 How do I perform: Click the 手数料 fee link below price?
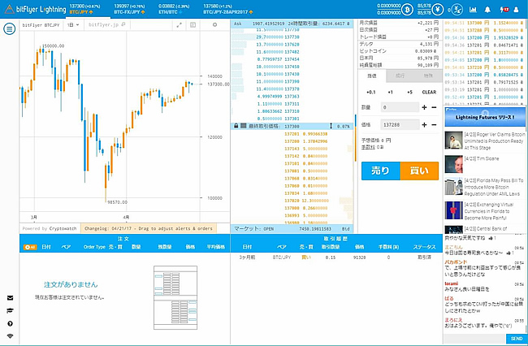coord(367,147)
